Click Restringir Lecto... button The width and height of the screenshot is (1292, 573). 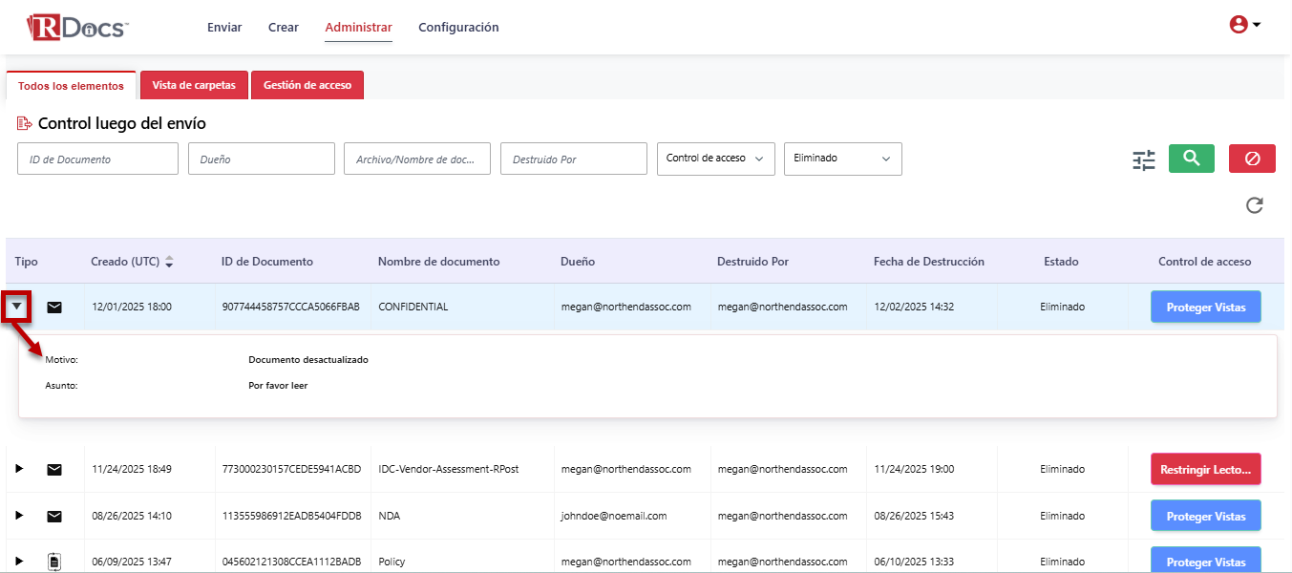(x=1205, y=469)
